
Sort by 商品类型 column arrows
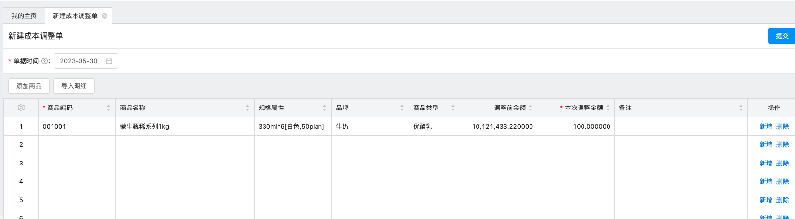tap(453, 108)
